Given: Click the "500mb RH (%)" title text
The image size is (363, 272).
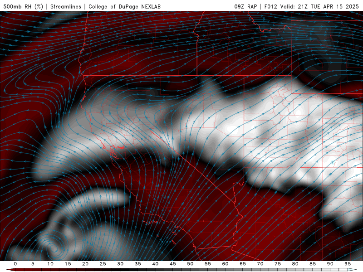Looking at the screenshot, I should [23, 6].
